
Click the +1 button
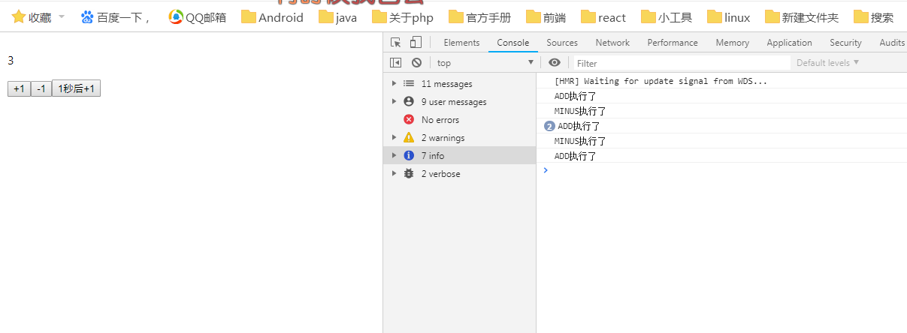coord(19,89)
